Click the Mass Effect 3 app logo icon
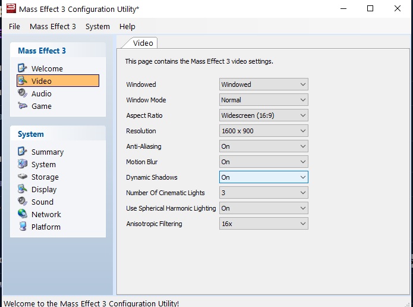 click(11, 8)
